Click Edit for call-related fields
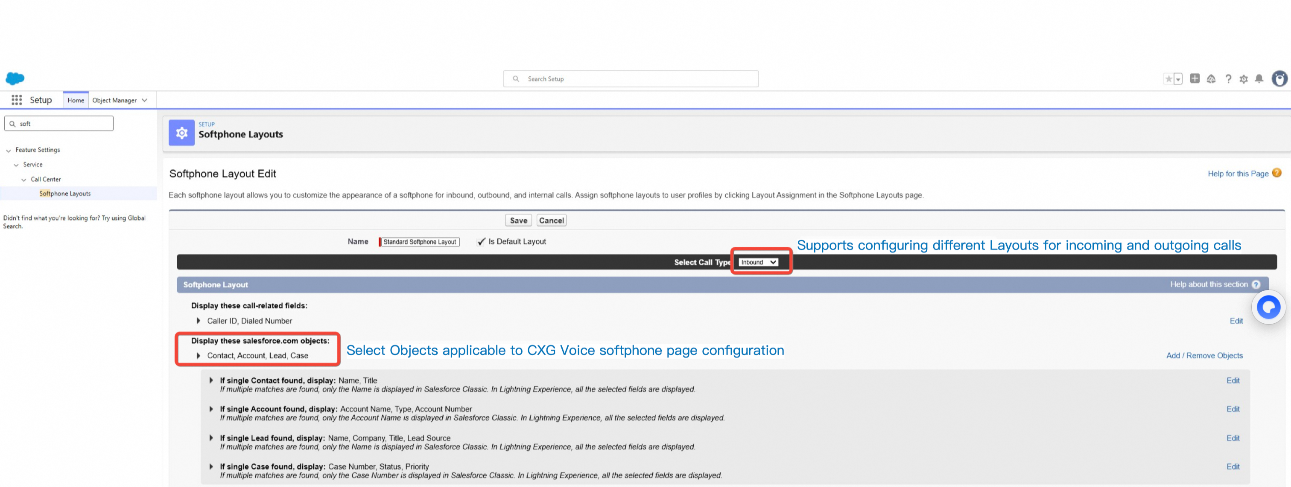The image size is (1291, 487). [x=1236, y=321]
